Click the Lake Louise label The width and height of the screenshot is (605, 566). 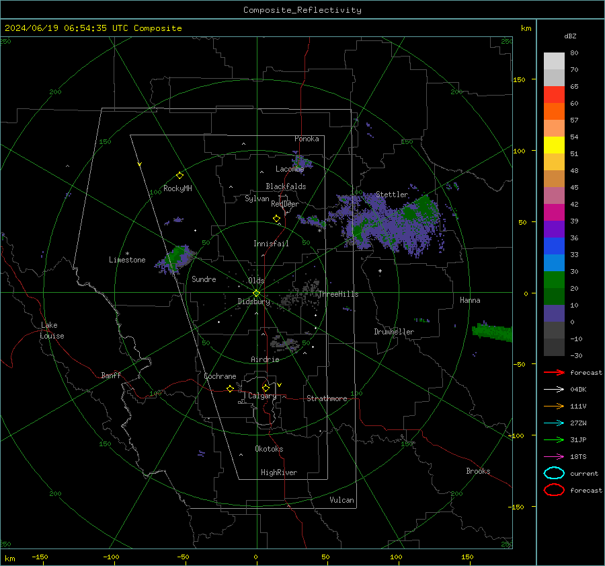(52, 330)
